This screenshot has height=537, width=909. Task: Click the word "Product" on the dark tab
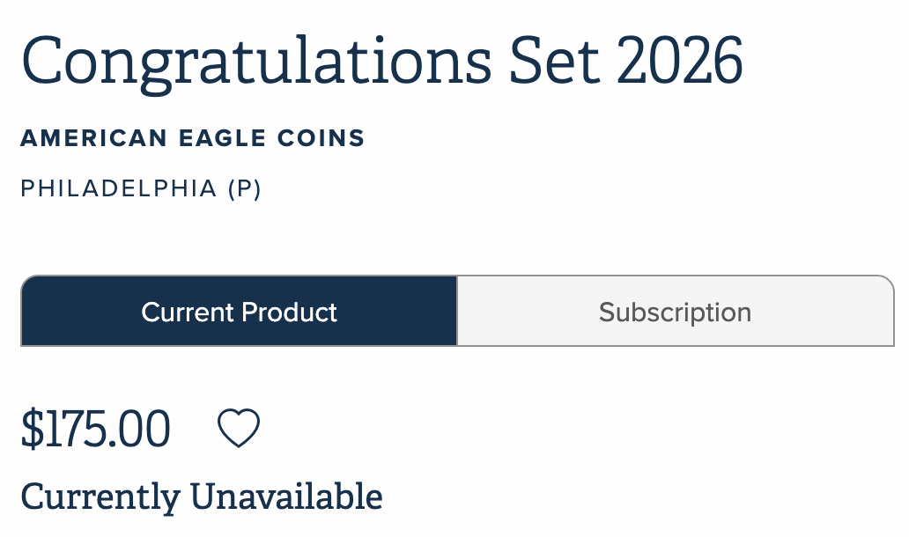click(290, 312)
